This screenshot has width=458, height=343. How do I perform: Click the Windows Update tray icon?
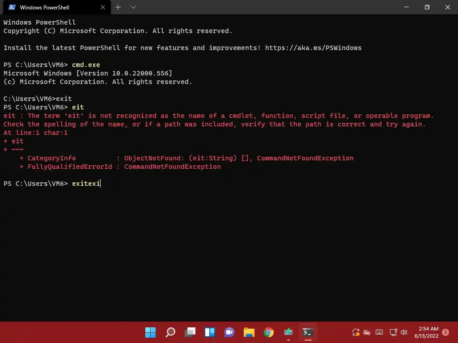click(356, 332)
